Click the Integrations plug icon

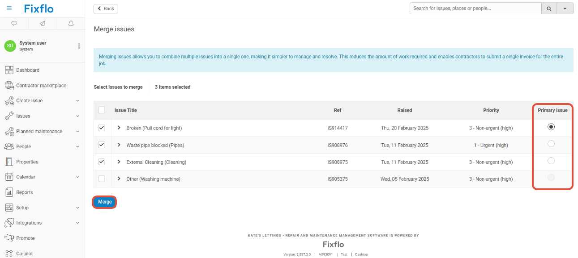(x=9, y=223)
